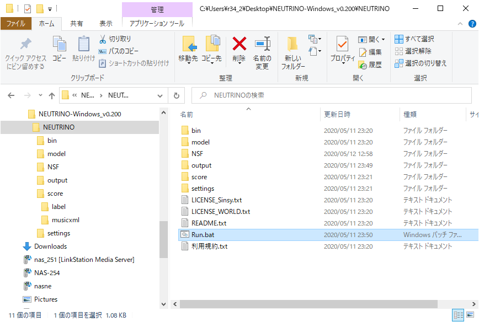Select the ホーム (Home) tab
The image size is (479, 322).
(x=46, y=24)
